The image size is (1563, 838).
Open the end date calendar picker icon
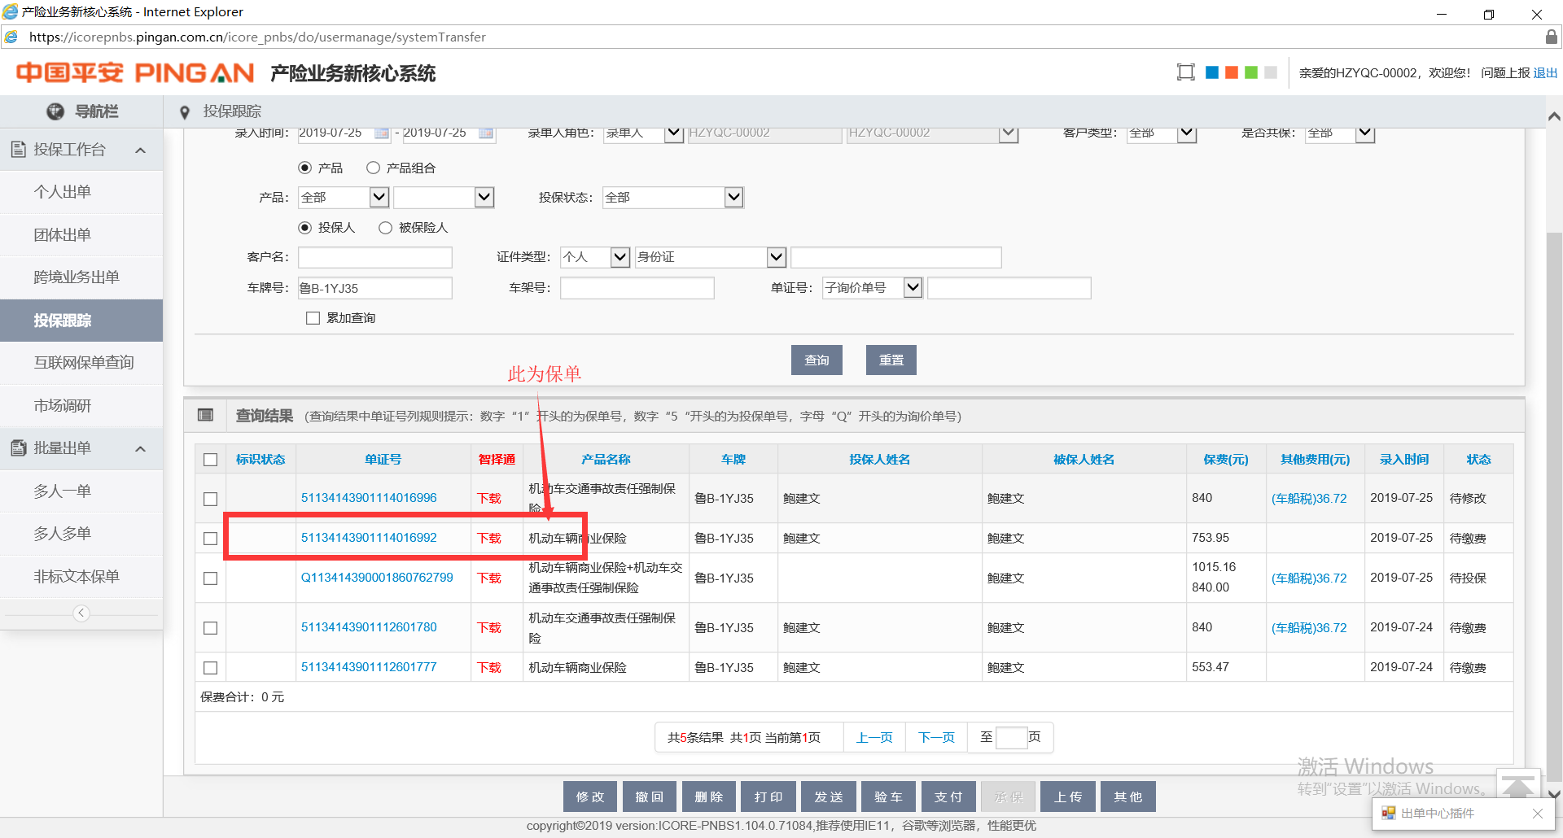pyautogui.click(x=486, y=133)
